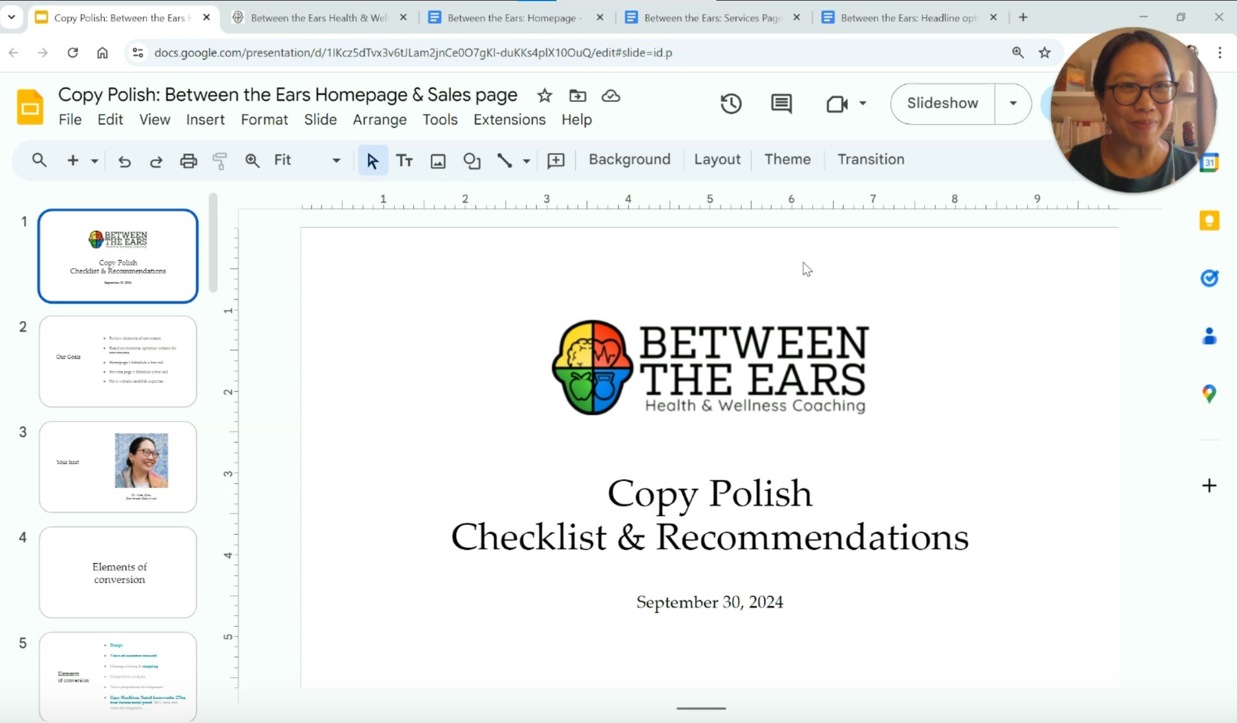This screenshot has width=1237, height=723.
Task: Choose the select arrow cursor tool
Action: click(373, 160)
